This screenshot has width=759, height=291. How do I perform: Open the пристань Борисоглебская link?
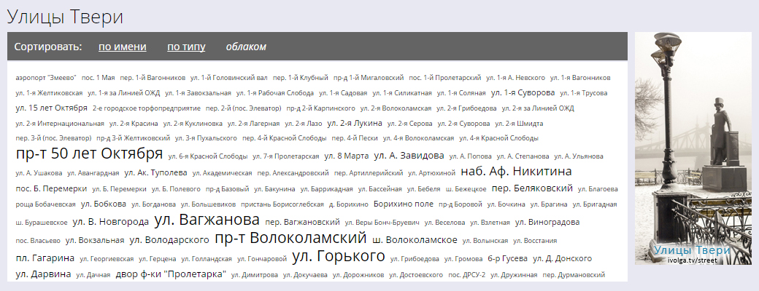(x=282, y=204)
